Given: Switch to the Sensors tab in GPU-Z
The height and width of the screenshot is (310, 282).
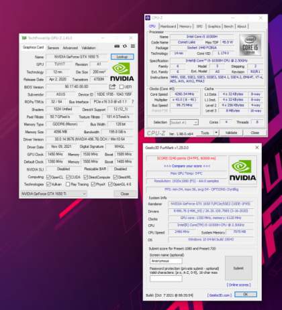Looking at the screenshot, I should [53, 48].
